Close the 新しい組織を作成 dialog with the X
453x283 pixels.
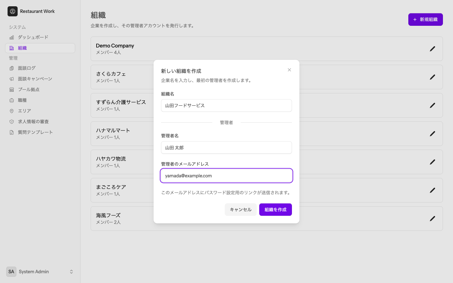[x=289, y=70]
